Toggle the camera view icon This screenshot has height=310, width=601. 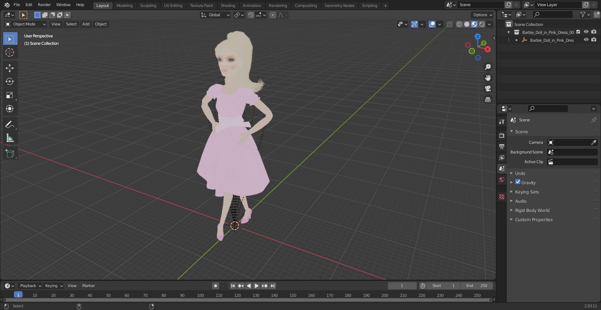coord(487,89)
